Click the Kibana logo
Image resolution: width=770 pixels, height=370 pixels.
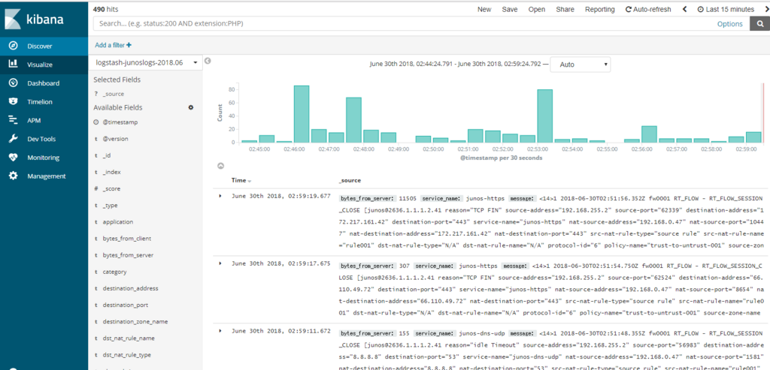click(35, 20)
